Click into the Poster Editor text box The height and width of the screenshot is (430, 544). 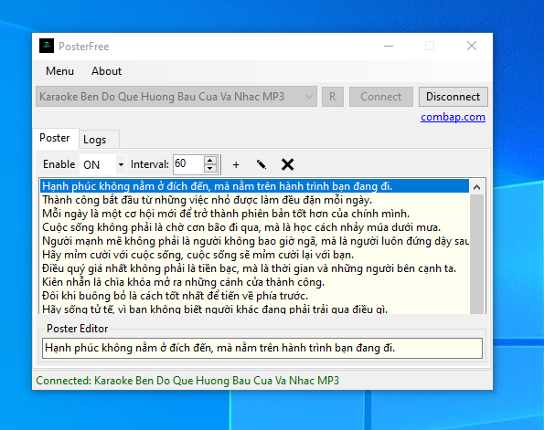point(262,348)
